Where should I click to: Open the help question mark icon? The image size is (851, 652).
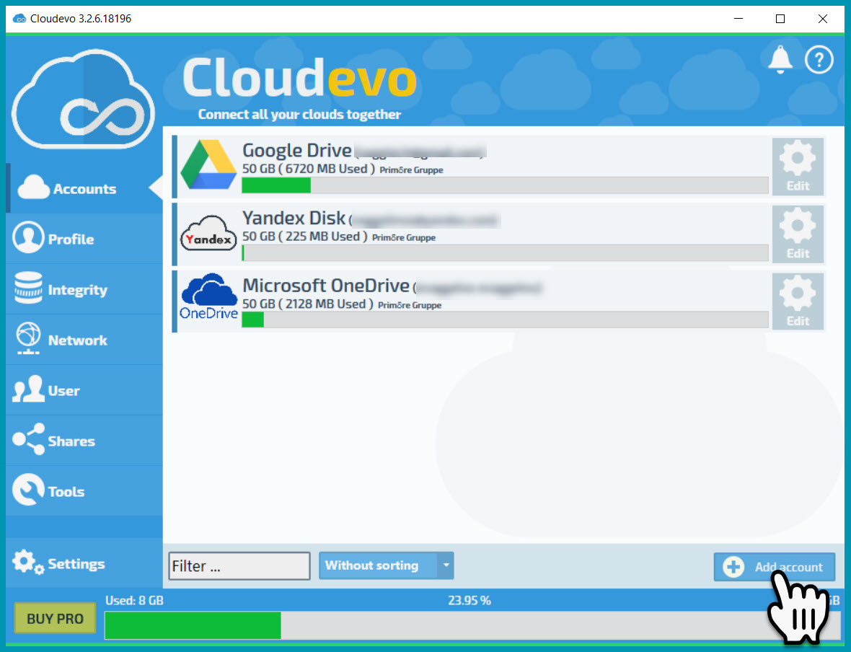coord(819,60)
